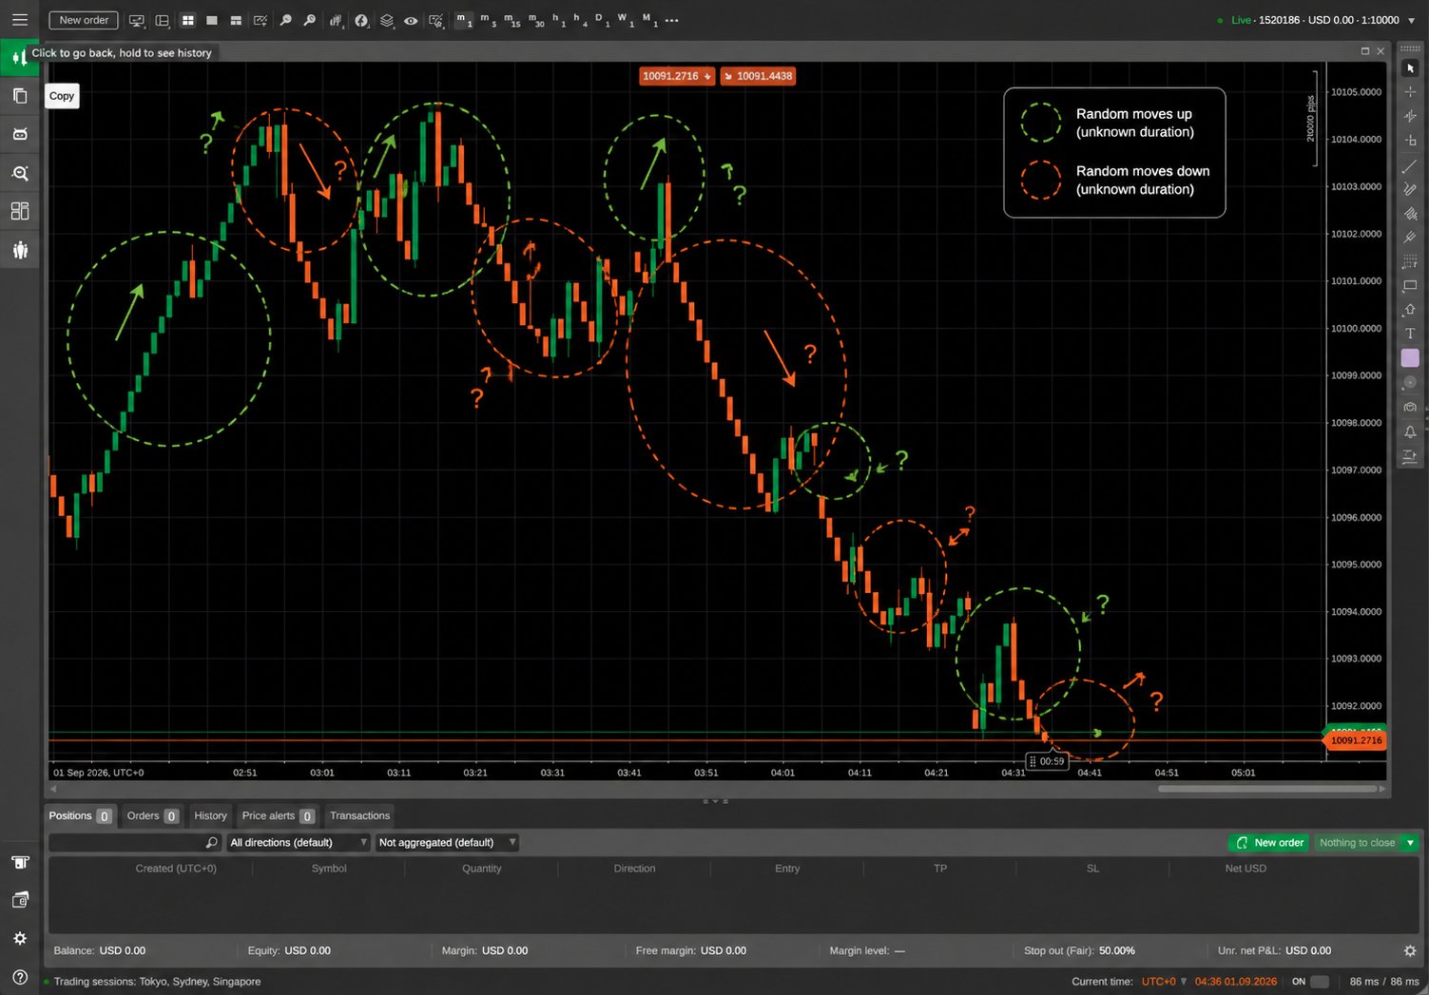Click green New order button in positions panel

pos(1269,843)
